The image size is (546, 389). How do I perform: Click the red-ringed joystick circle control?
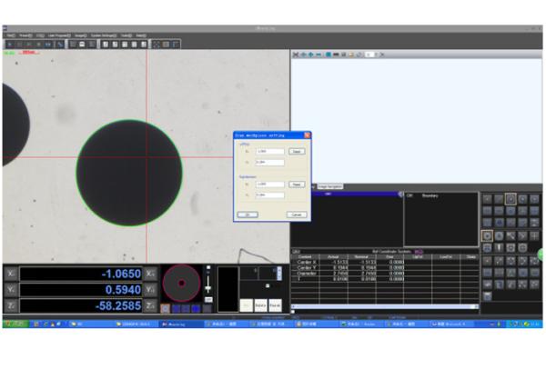coord(181,283)
